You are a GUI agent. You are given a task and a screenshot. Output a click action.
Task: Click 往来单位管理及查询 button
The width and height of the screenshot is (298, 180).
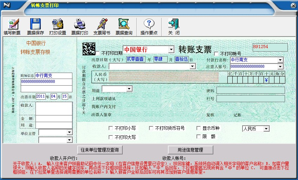point(100,150)
